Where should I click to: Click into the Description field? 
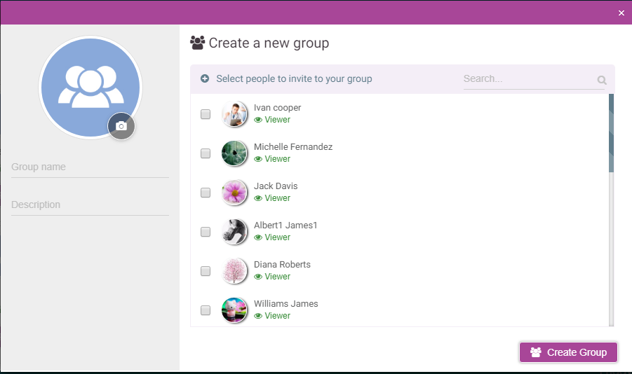tap(90, 205)
